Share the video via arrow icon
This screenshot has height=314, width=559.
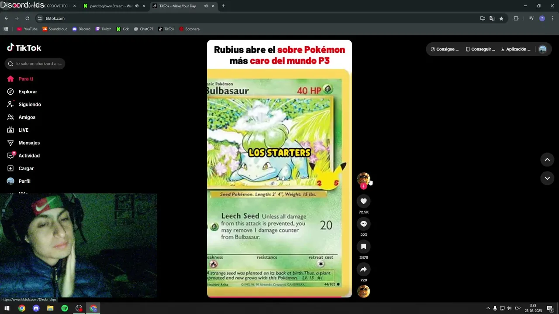tap(363, 269)
